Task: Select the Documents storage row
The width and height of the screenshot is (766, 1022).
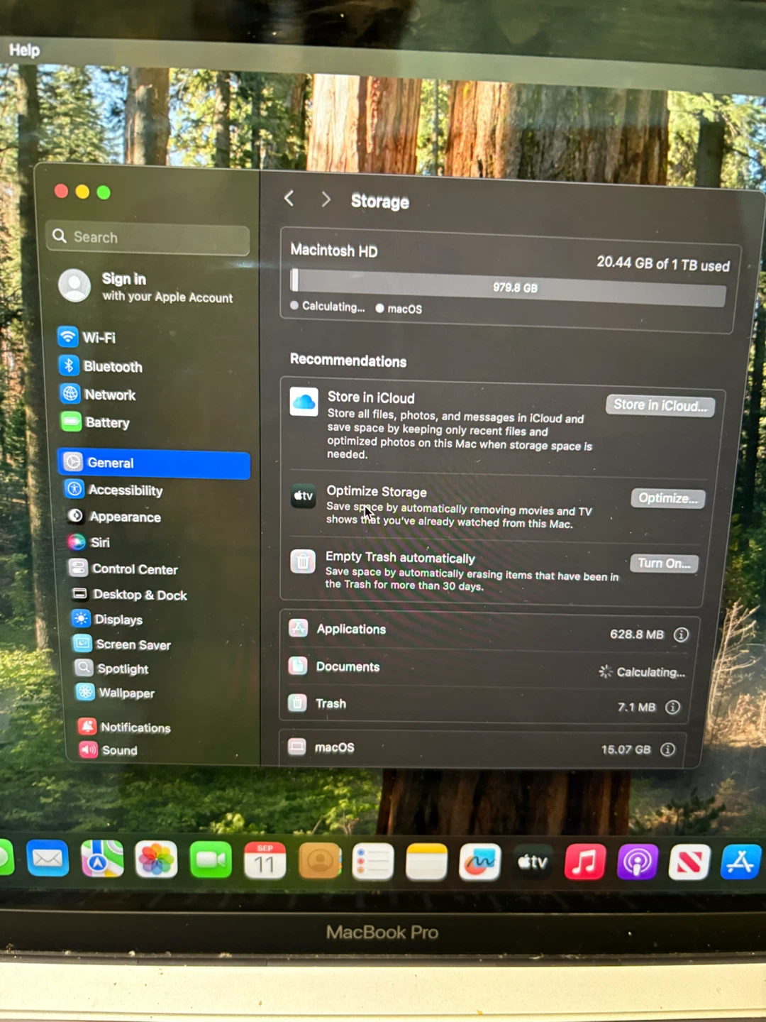Action: [487, 668]
